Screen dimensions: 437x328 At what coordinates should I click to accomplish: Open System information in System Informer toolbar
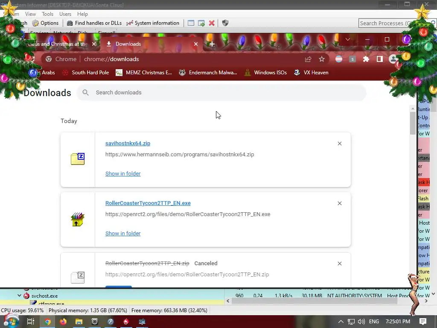[153, 23]
